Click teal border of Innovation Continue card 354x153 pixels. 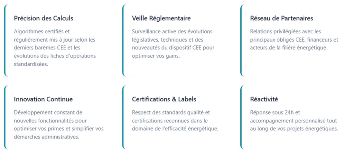[x=5, y=117]
